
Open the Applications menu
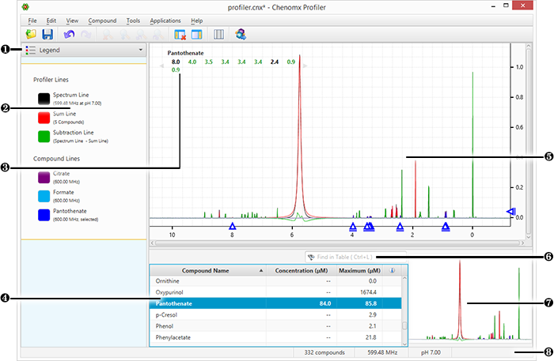tap(166, 20)
